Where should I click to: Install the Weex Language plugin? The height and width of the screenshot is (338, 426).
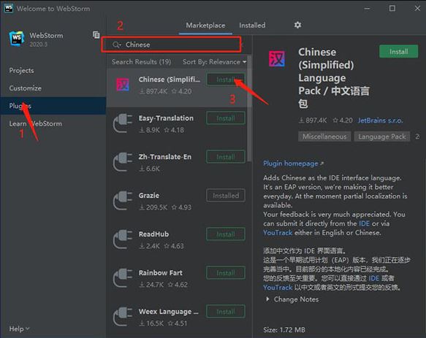click(226, 312)
